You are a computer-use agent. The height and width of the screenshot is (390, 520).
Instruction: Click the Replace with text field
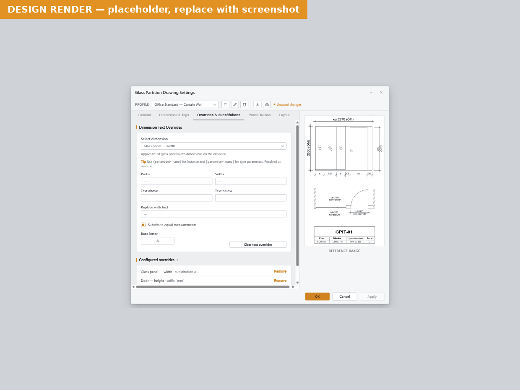click(x=213, y=214)
